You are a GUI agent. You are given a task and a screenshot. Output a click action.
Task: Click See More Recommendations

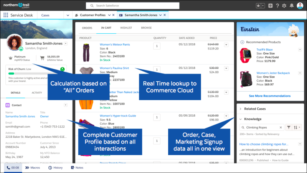(270, 96)
